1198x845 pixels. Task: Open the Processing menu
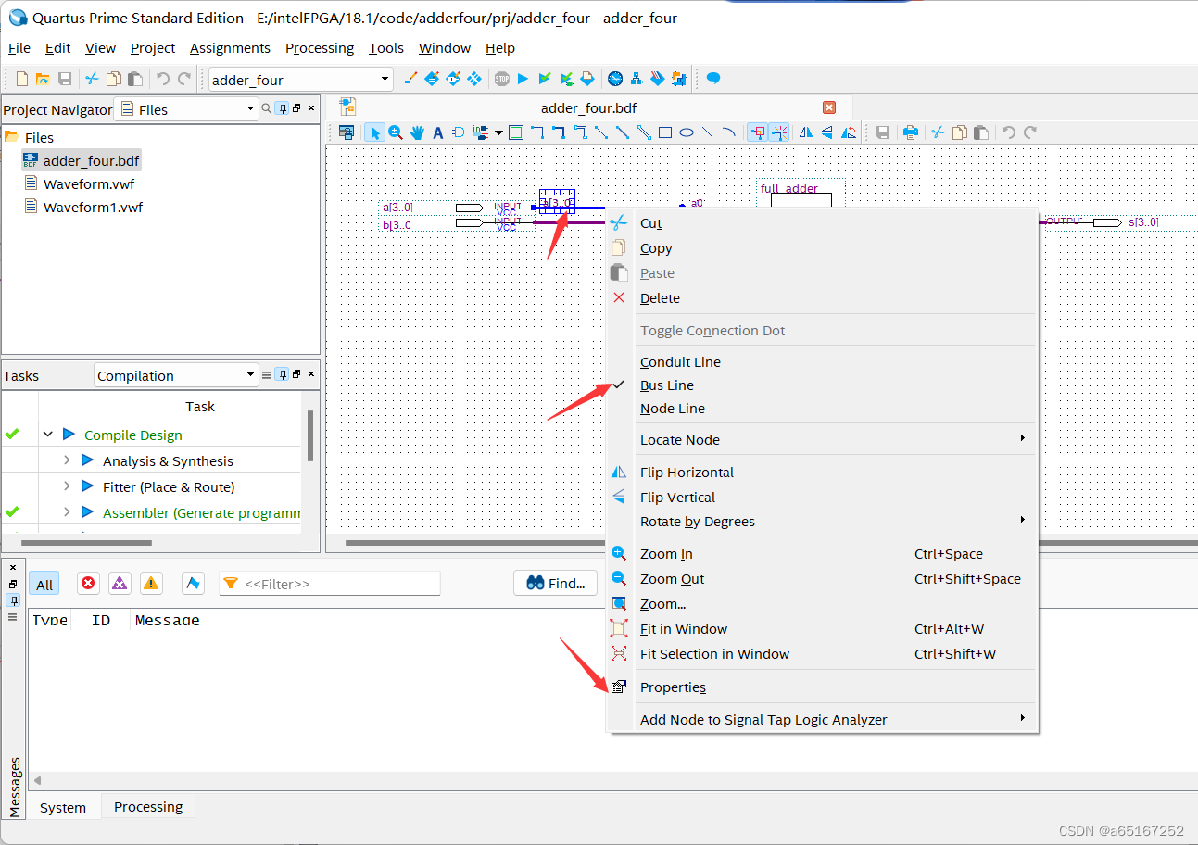click(320, 48)
